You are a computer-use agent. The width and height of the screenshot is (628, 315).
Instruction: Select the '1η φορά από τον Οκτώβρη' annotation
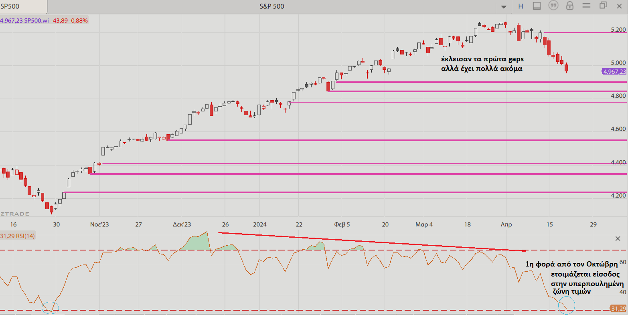pyautogui.click(x=571, y=265)
